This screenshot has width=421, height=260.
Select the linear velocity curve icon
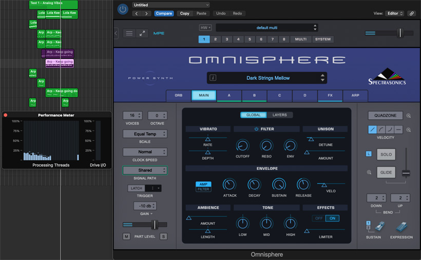click(372, 129)
